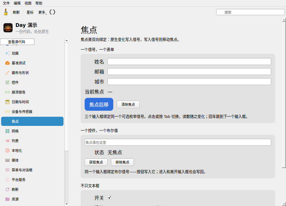The image size is (286, 206).
Task: Select the 本地化 globe icon
Action: click(x=7, y=150)
